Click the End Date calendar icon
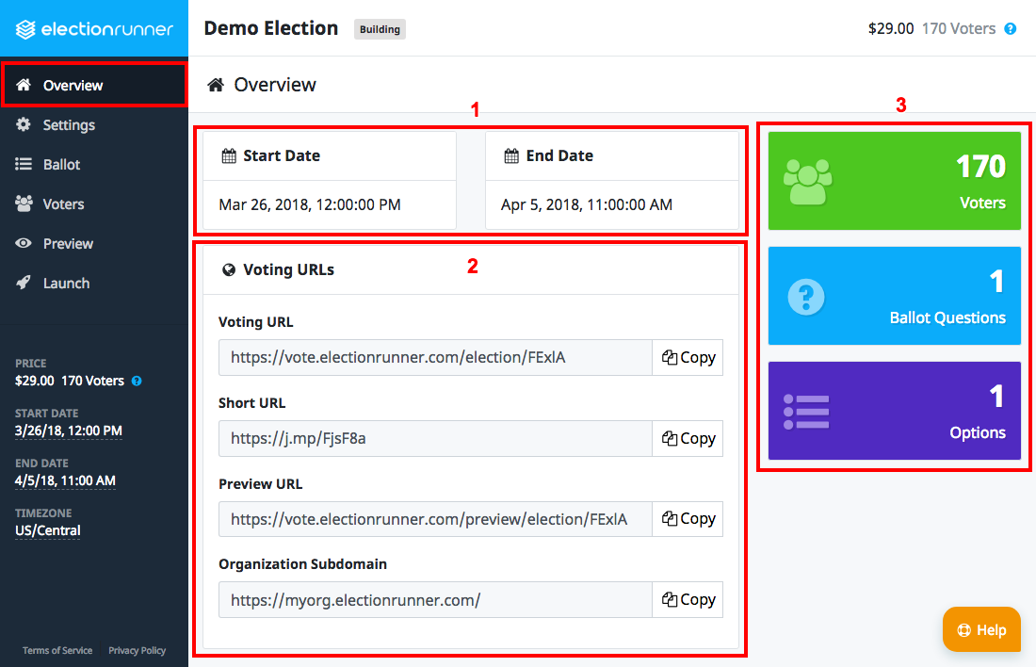This screenshot has height=667, width=1036. (511, 156)
